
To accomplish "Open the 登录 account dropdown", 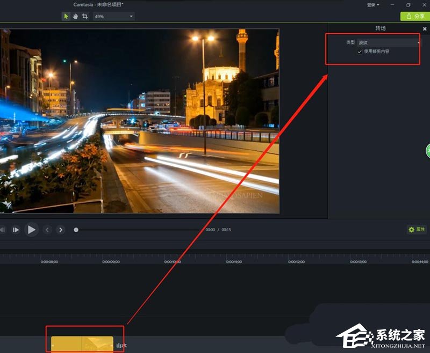I will click(371, 4).
